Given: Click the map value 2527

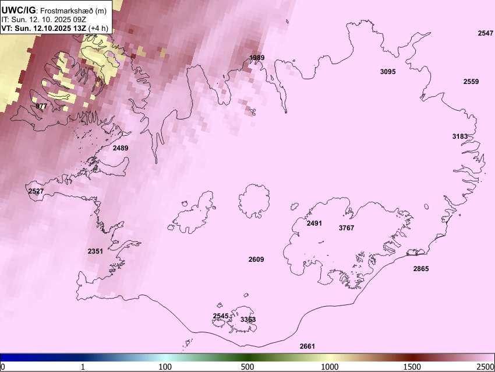Looking at the screenshot, I should pyautogui.click(x=36, y=191).
